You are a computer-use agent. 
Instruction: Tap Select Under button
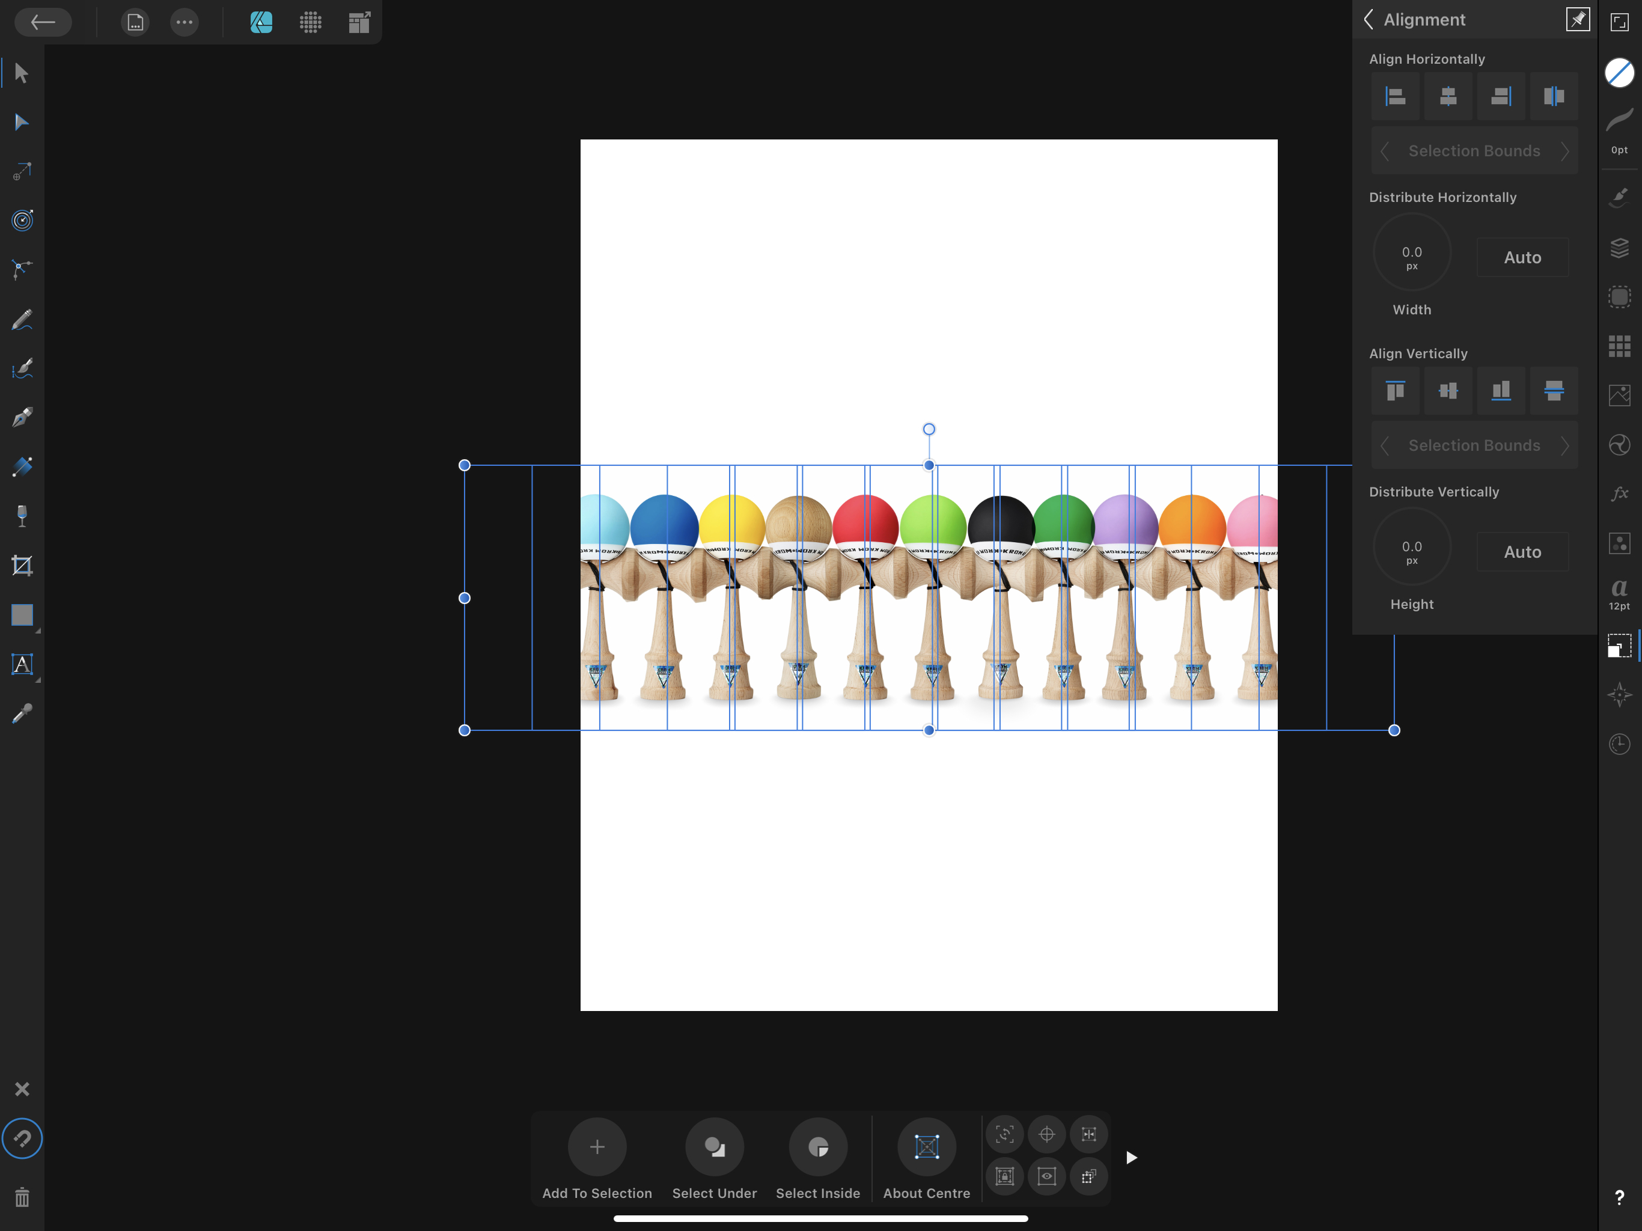click(x=714, y=1159)
